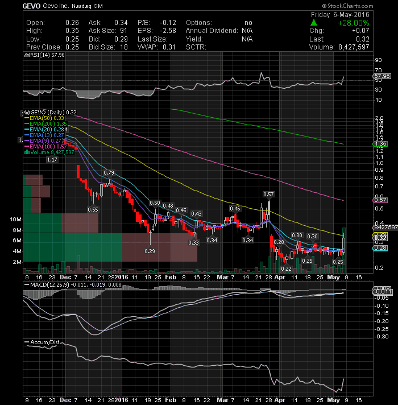Click the Bid value 0.29
398x405 pixels.
click(121, 39)
